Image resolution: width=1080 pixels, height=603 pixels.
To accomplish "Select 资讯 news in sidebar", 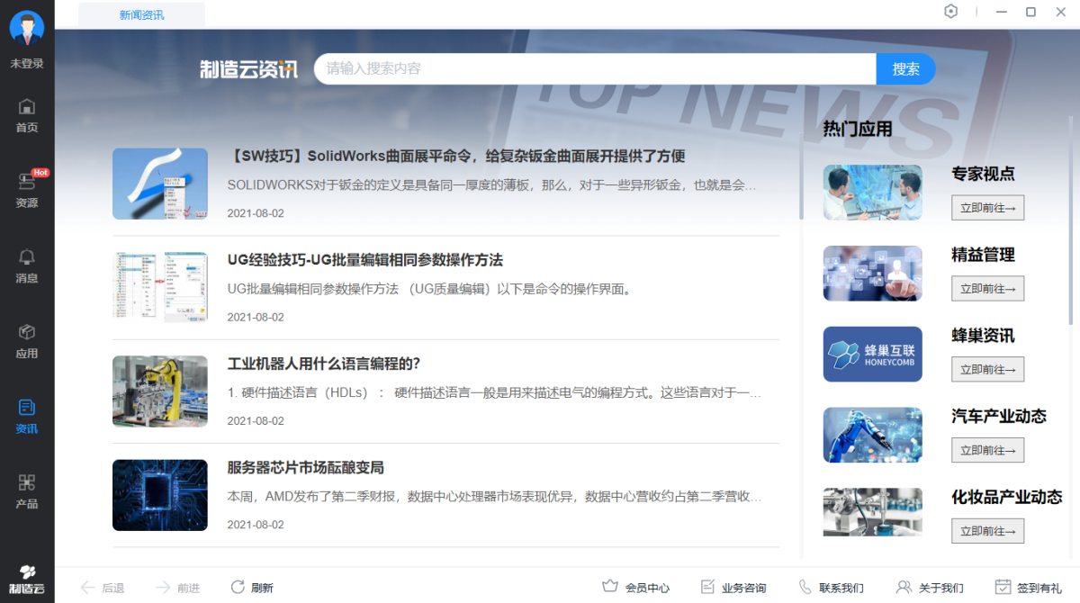I will [27, 417].
